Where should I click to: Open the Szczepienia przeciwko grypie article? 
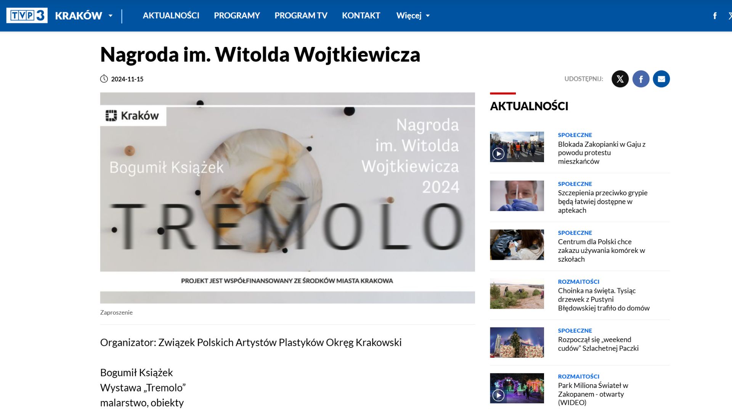pyautogui.click(x=602, y=201)
